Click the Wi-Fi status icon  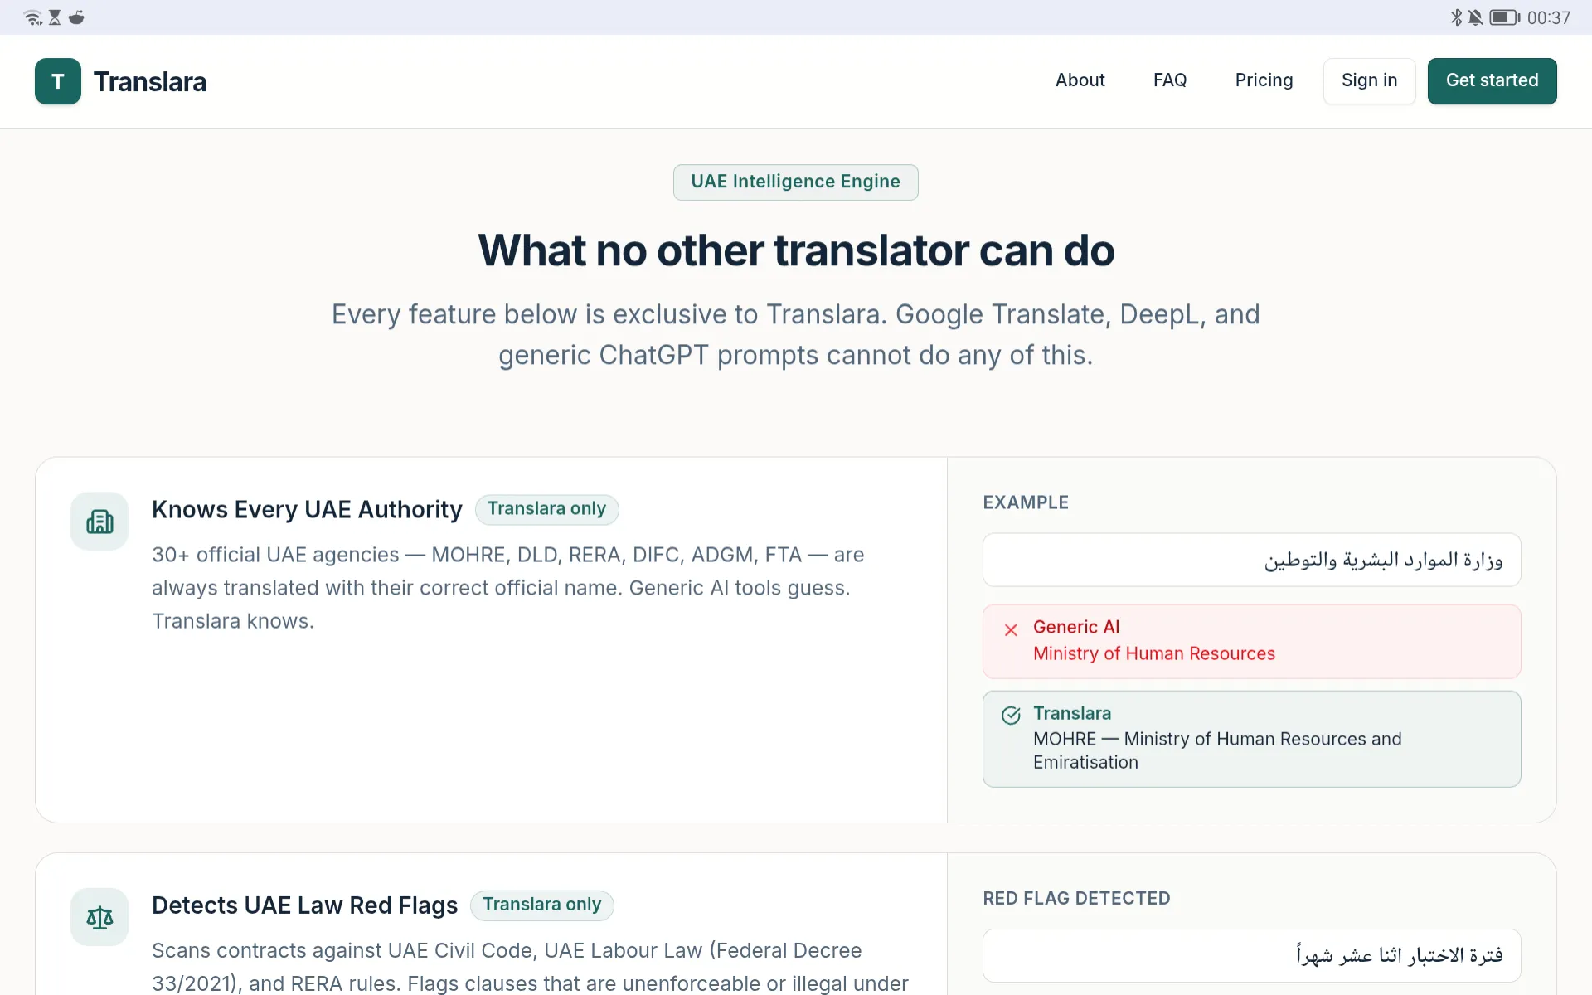(33, 17)
